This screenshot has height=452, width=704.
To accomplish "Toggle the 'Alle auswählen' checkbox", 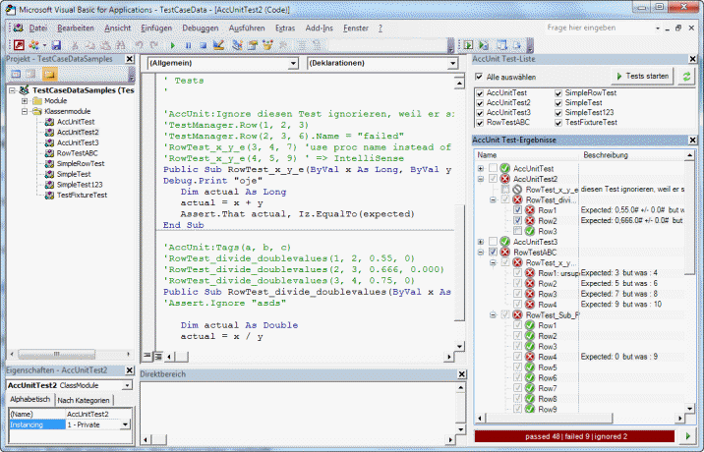I will tap(480, 77).
